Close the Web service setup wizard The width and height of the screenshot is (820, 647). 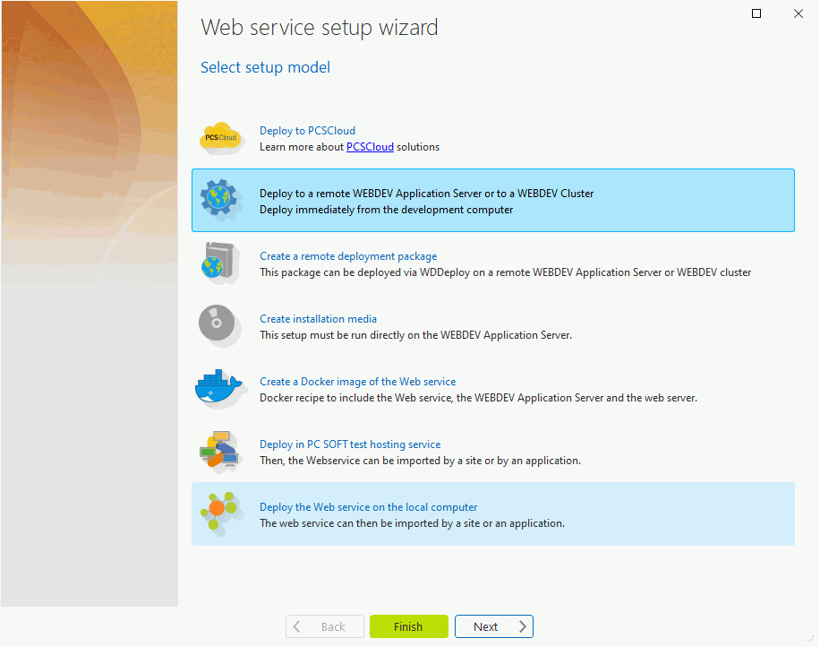pos(798,13)
